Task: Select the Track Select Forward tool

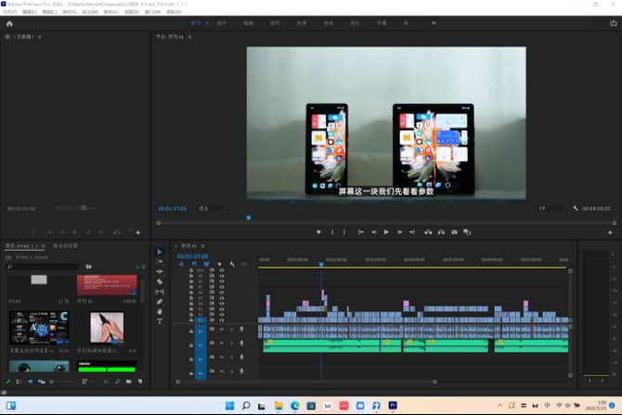Action: 160,262
